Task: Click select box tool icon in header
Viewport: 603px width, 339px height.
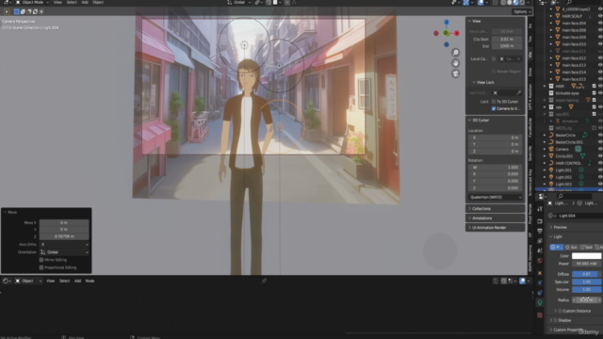Action: tap(17, 11)
